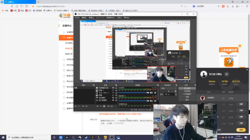Toggle lock on 图像 2 source
Viewport: 250px width, 140px height.
[116, 90]
